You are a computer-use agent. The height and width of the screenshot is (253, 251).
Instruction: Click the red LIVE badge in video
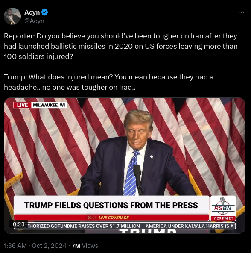(22, 105)
